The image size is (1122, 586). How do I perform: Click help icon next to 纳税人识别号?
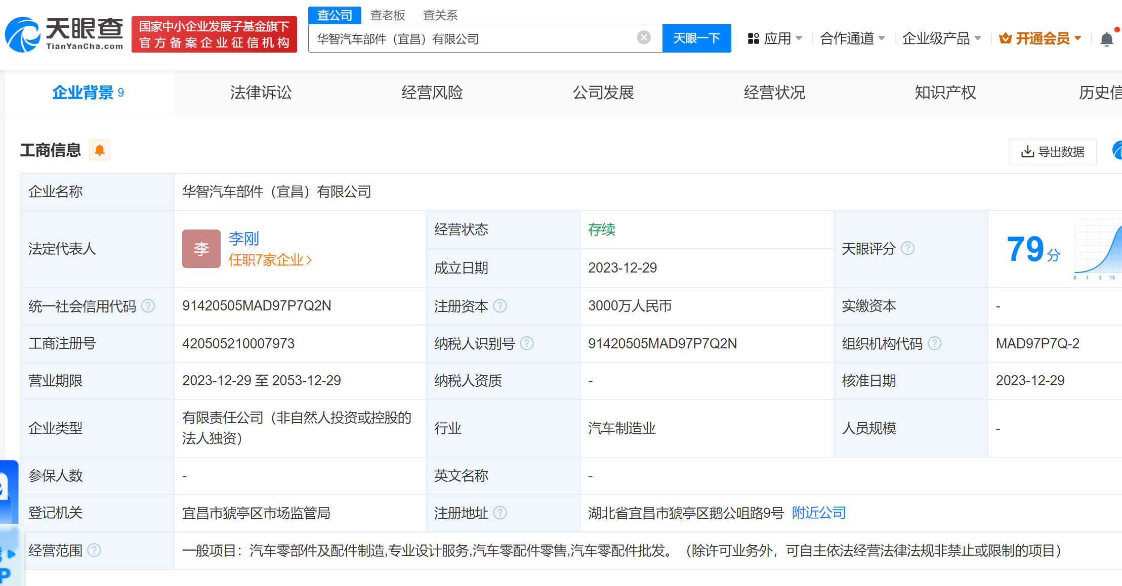527,343
